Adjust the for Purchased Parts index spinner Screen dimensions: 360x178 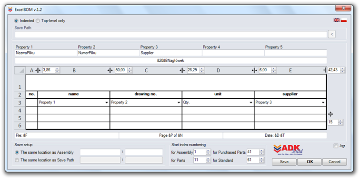(262, 152)
